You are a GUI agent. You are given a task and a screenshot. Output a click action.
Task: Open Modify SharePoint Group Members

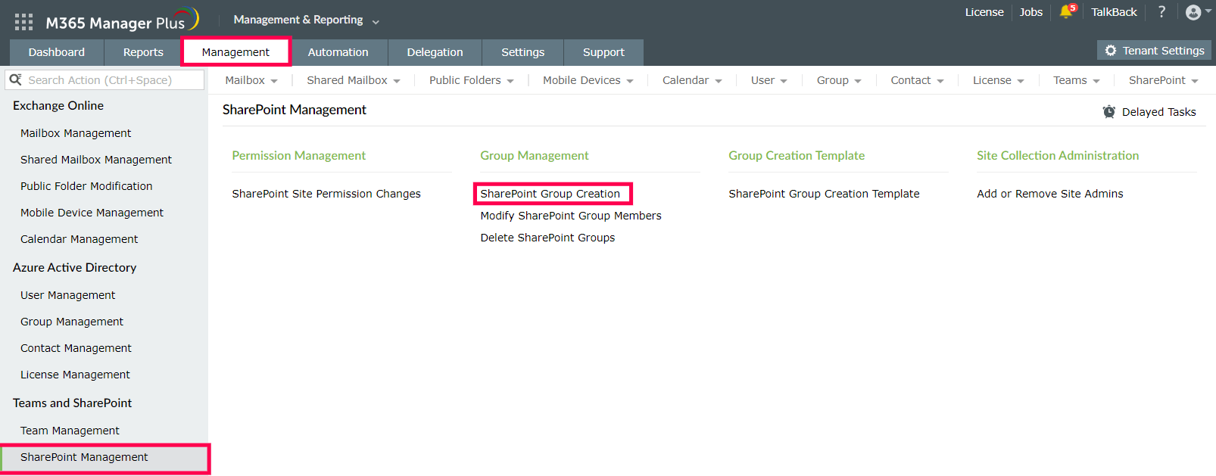tap(571, 216)
